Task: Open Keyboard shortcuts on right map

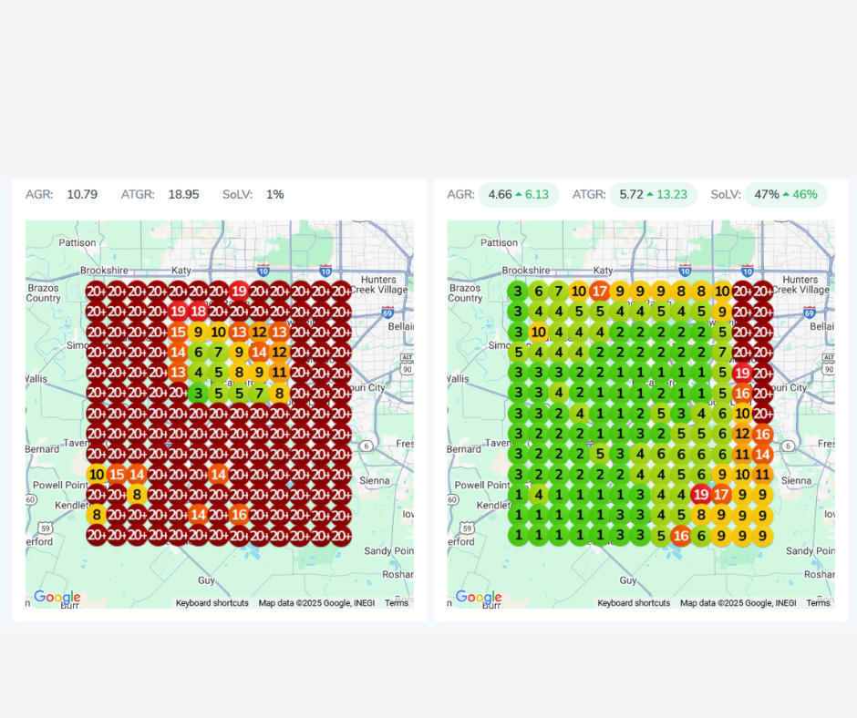Action: (x=634, y=603)
